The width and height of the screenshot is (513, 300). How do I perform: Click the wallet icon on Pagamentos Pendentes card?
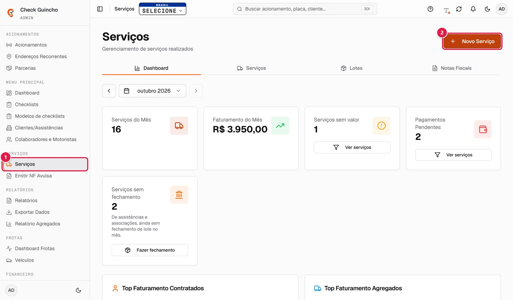coord(483,129)
